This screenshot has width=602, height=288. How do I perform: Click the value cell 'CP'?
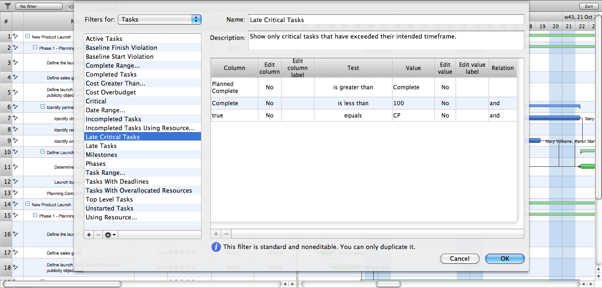tap(413, 116)
